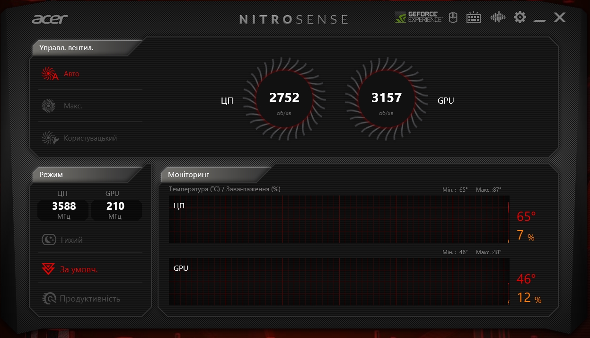Image resolution: width=590 pixels, height=338 pixels.
Task: Click the Моніторинг panel header
Action: 188,175
